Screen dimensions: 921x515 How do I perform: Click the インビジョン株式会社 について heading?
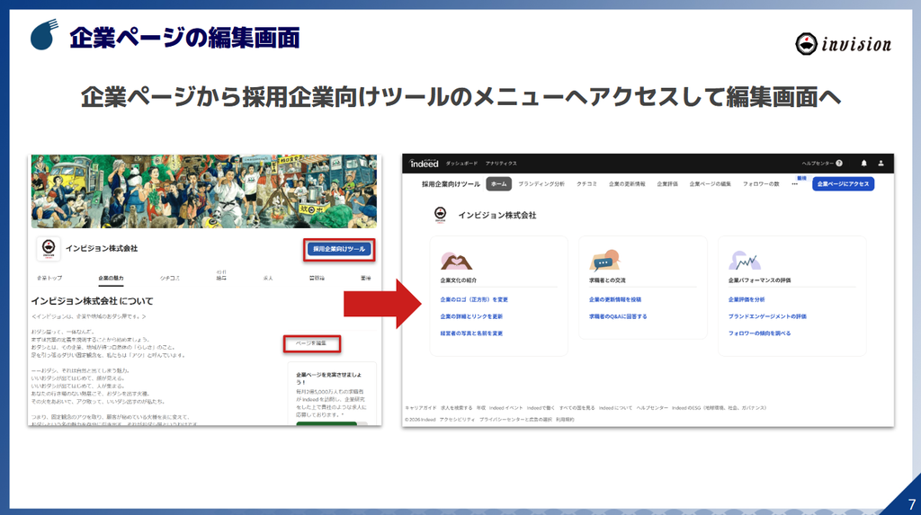[93, 301]
